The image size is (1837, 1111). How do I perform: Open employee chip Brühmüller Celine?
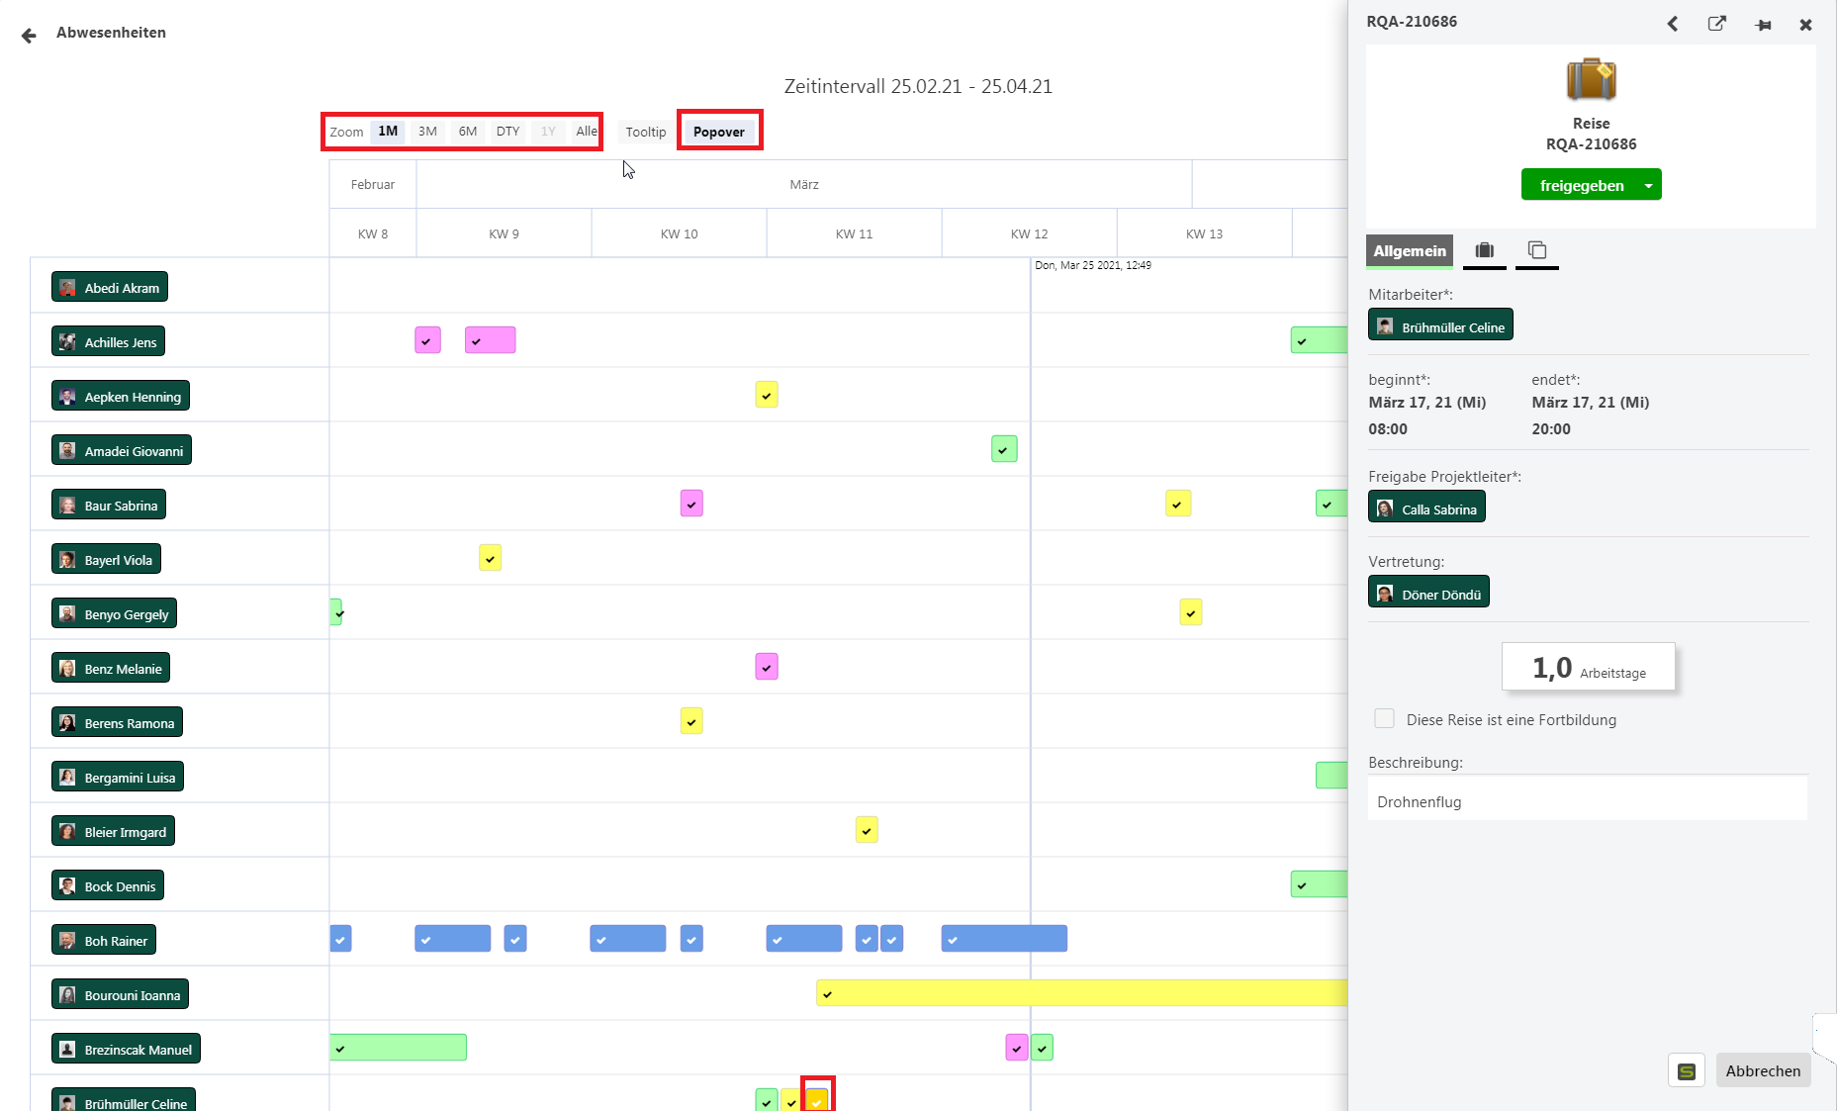click(1440, 324)
